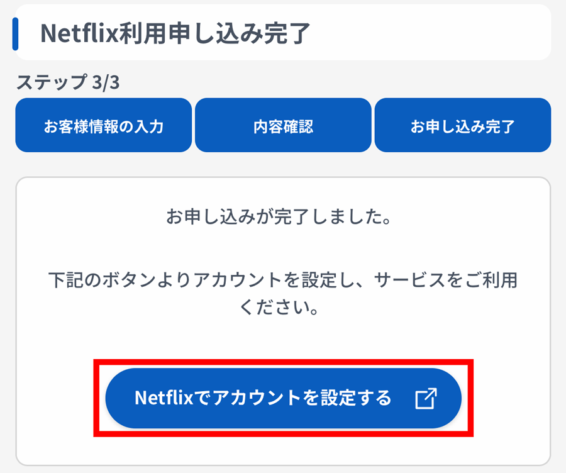Screen dimensions: 566x473
Task: Click the 3/3 step counter number
Action: pyautogui.click(x=106, y=82)
